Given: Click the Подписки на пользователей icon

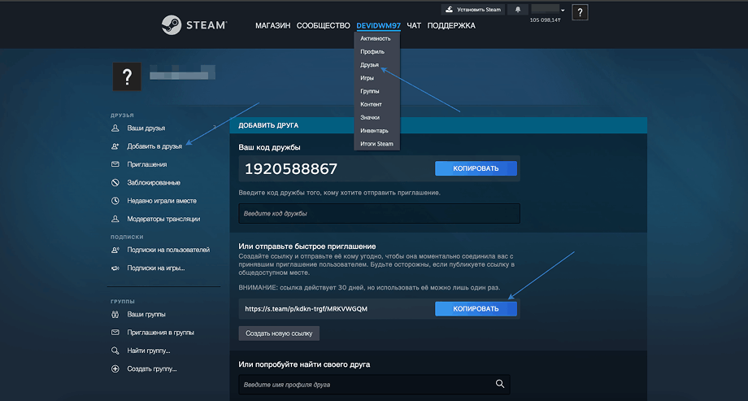Looking at the screenshot, I should click(115, 250).
